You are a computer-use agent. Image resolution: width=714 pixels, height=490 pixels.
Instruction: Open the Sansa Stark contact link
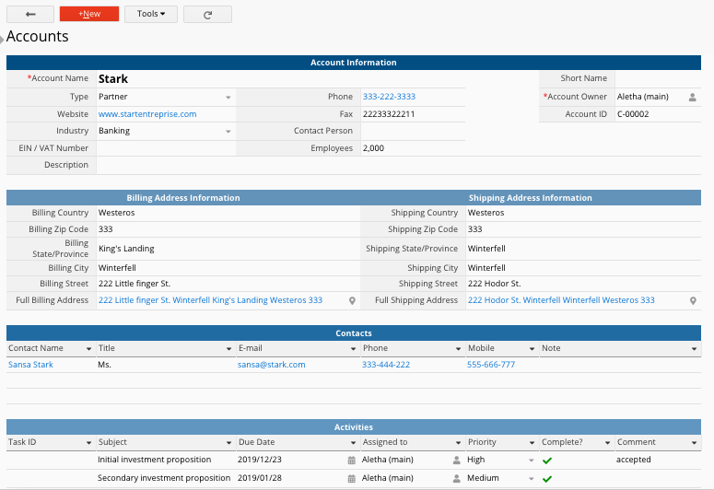[31, 365]
